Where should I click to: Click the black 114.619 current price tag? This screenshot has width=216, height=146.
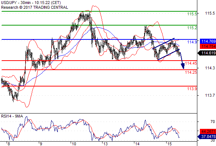pos(207,53)
